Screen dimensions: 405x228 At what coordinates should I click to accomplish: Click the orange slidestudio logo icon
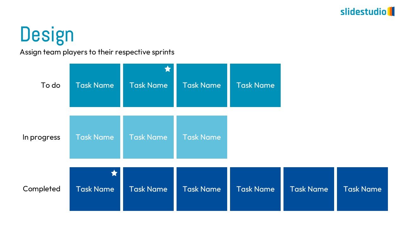(391, 11)
